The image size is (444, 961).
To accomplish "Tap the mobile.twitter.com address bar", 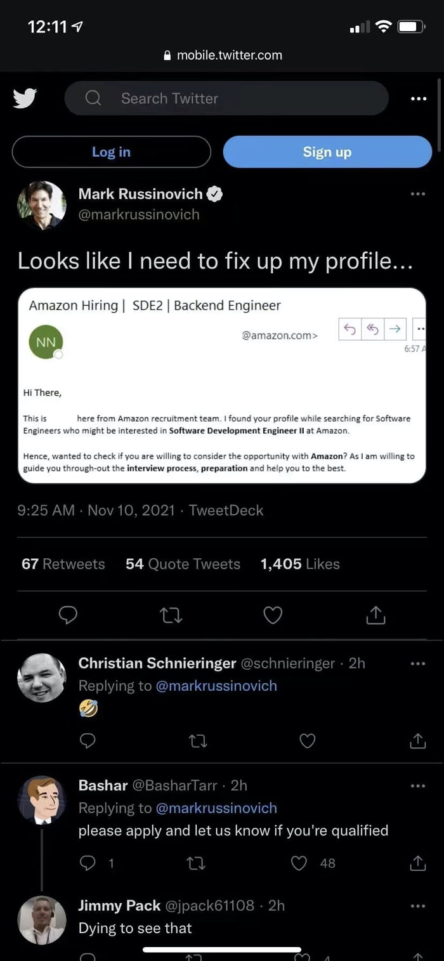I will (x=222, y=55).
